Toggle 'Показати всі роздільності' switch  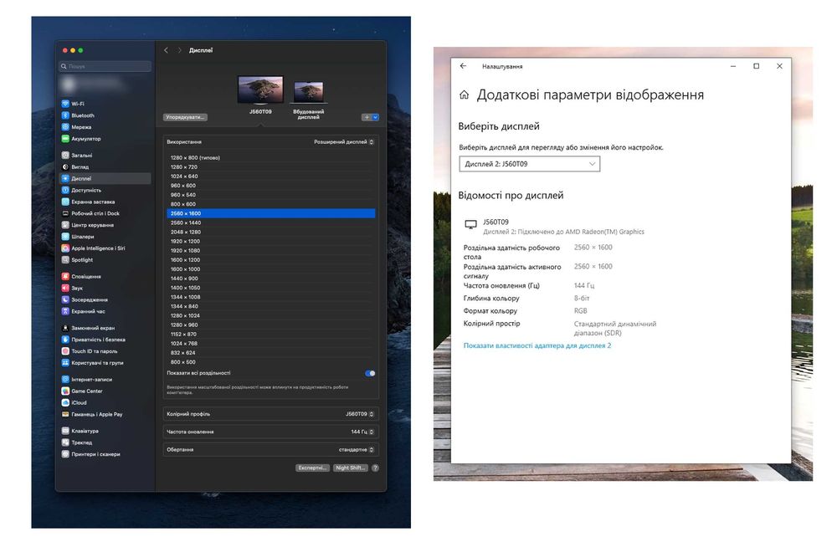click(x=370, y=373)
